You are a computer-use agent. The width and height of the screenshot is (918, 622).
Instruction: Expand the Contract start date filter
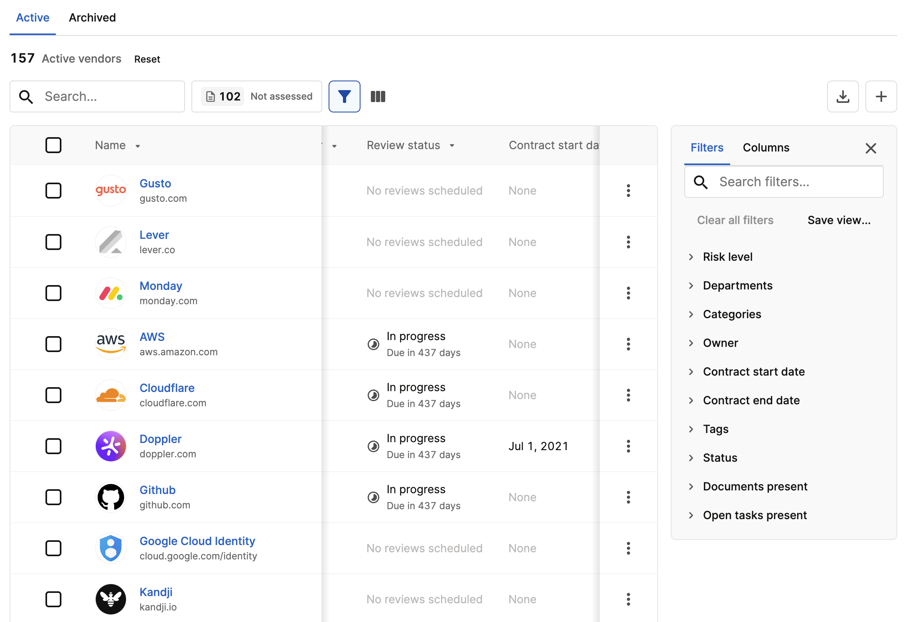747,372
